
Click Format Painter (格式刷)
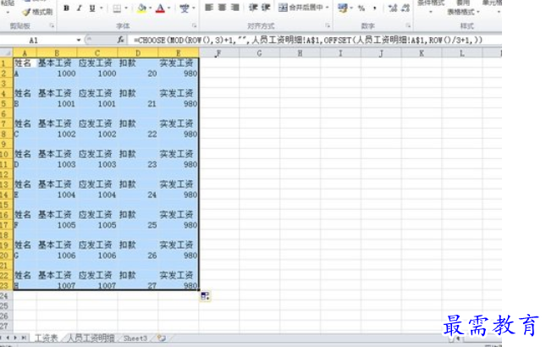37,12
